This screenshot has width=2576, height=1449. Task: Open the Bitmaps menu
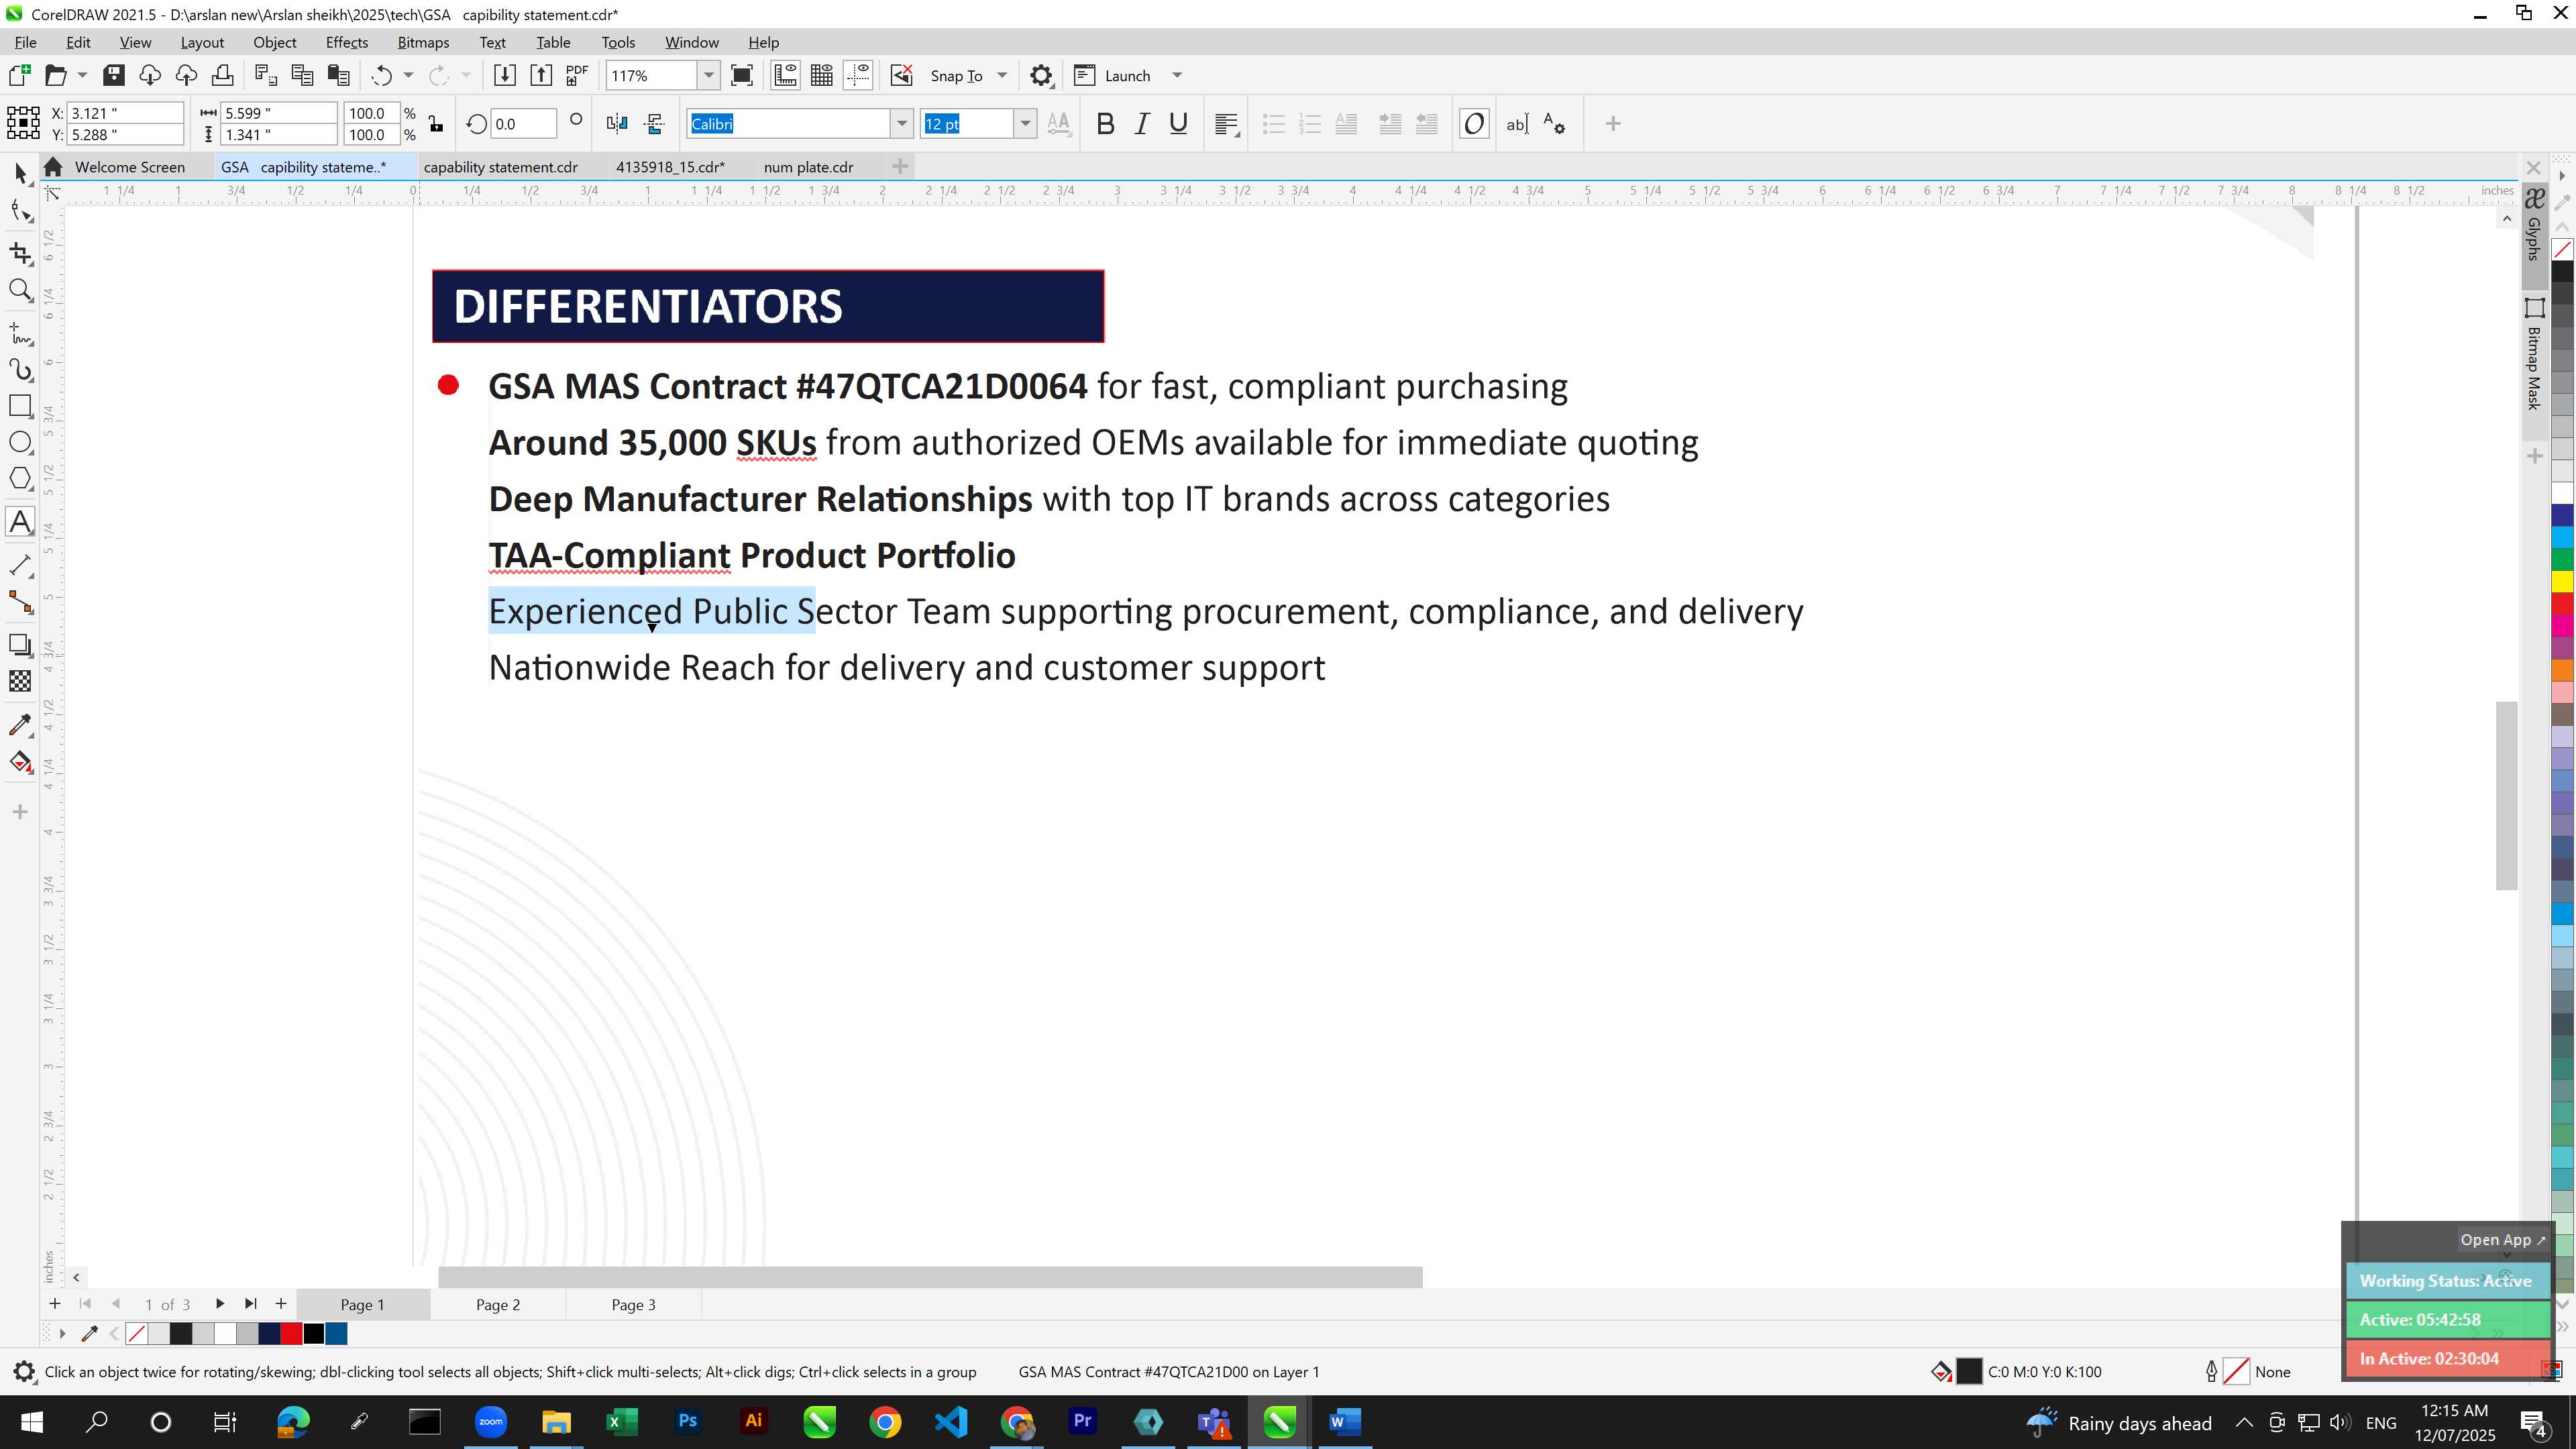(423, 42)
